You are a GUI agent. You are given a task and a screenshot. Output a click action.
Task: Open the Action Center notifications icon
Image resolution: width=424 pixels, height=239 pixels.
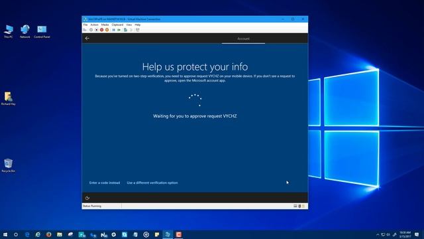(x=417, y=234)
